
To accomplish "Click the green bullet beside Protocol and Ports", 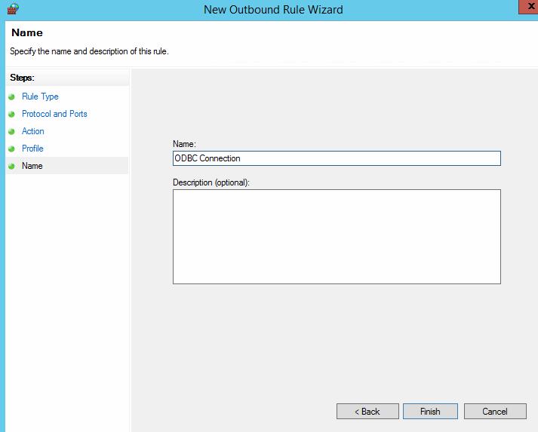I will click(11, 114).
